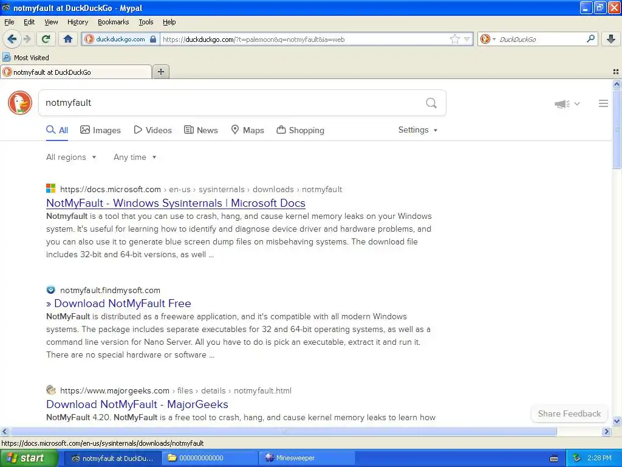Open the Most Visited bookmarks folder

pos(26,58)
